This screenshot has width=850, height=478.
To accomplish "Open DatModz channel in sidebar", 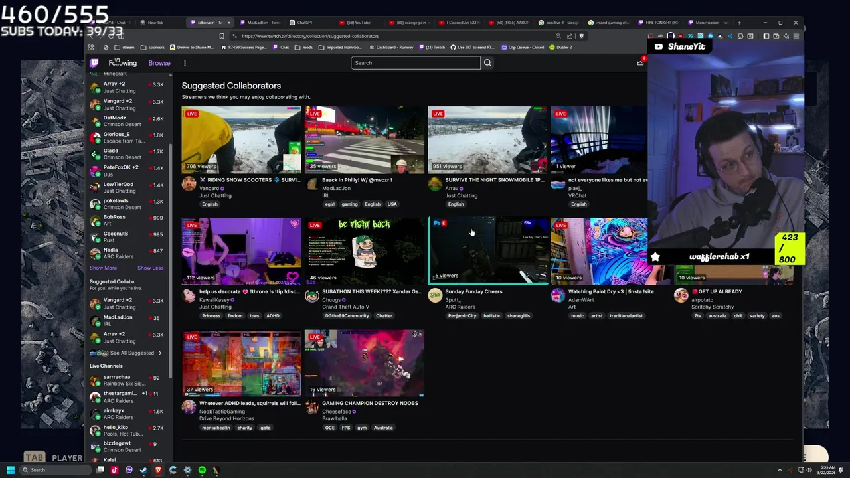I will (126, 121).
